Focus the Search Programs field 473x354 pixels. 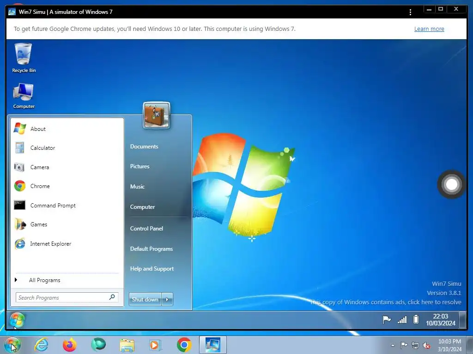pyautogui.click(x=67, y=297)
